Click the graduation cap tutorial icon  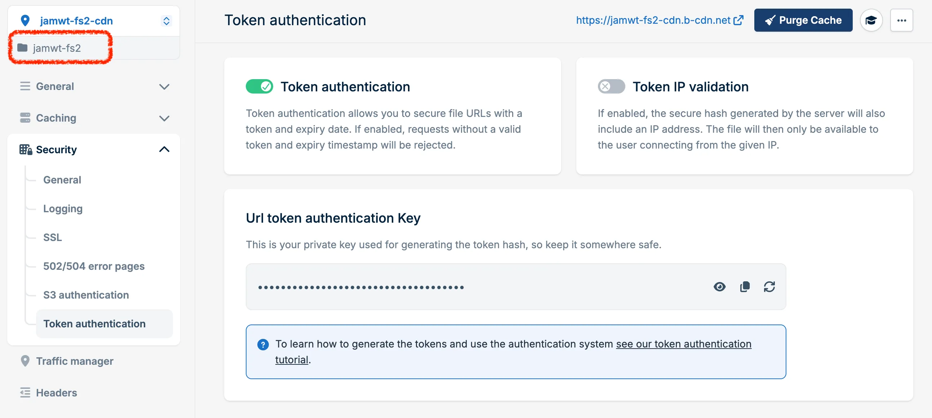[871, 20]
